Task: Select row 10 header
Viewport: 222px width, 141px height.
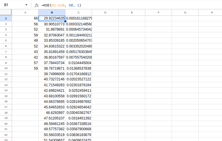Action: pyautogui.click(x=6, y=68)
